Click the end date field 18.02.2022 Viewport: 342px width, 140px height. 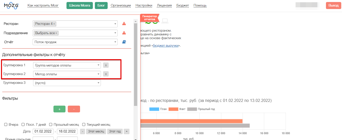(67, 131)
